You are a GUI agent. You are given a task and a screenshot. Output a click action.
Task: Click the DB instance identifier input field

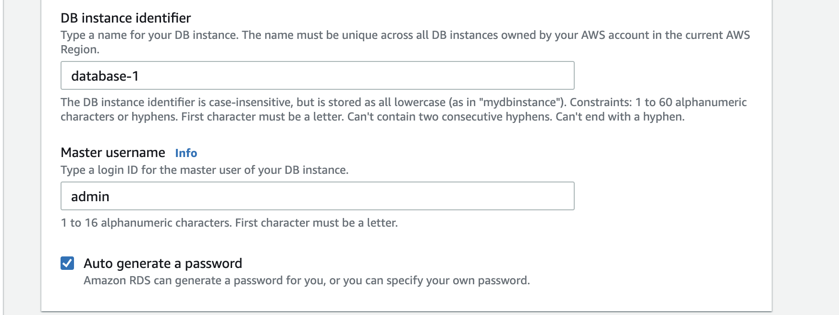(x=317, y=76)
